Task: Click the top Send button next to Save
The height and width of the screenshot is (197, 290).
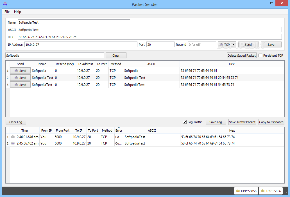Action: pyautogui.click(x=248, y=45)
